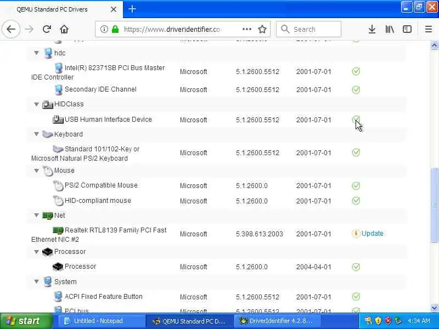The height and width of the screenshot is (329, 439).
Task: Click version 5.398.613.2003 cell
Action: pyautogui.click(x=259, y=234)
